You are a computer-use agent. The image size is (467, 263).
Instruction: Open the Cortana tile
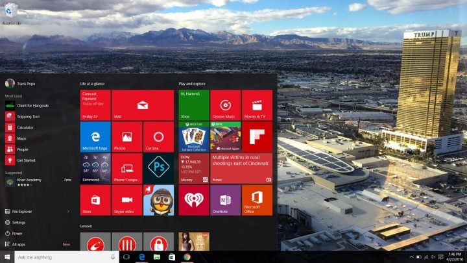click(158, 137)
